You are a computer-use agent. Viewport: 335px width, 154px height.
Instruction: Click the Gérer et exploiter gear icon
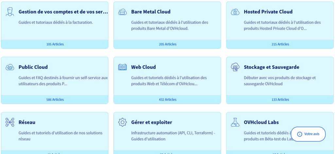[x=122, y=122]
